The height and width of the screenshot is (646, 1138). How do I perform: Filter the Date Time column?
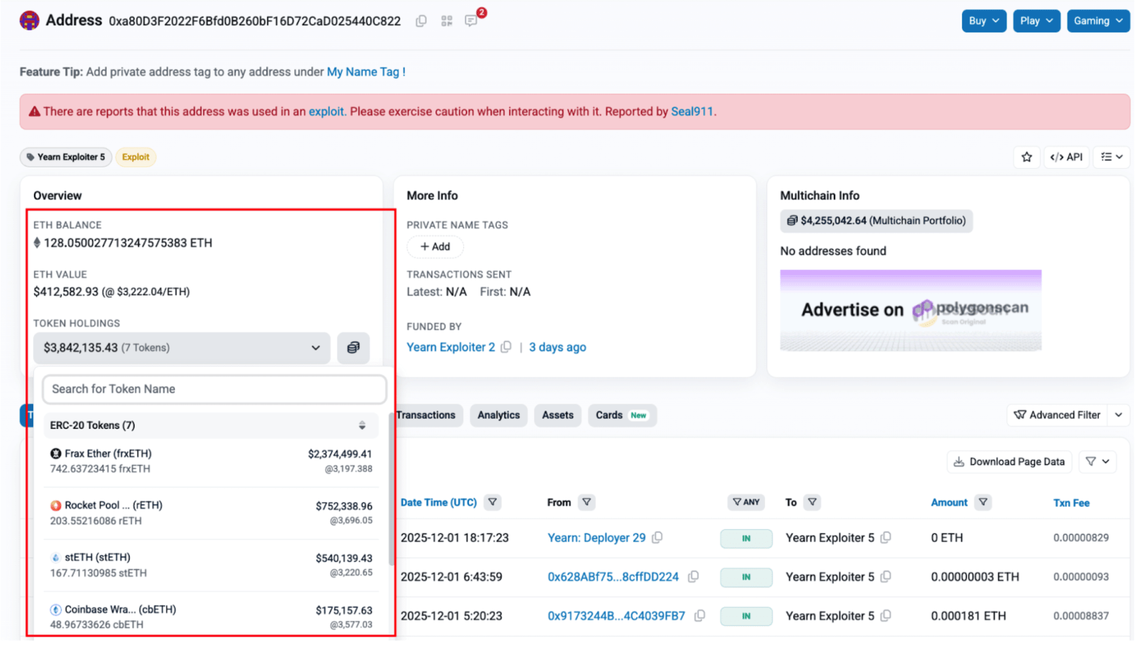point(493,503)
